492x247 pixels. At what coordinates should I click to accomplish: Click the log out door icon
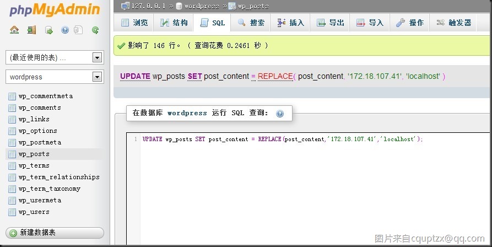[x=31, y=30]
